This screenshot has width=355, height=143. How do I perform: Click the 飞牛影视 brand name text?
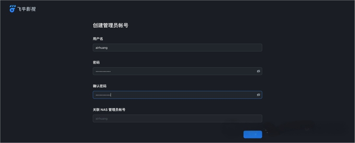(x=27, y=9)
